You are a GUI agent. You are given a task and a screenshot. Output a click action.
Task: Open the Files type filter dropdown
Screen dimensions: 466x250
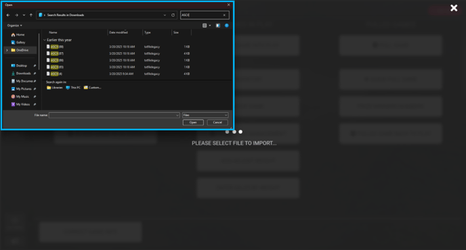(x=205, y=115)
